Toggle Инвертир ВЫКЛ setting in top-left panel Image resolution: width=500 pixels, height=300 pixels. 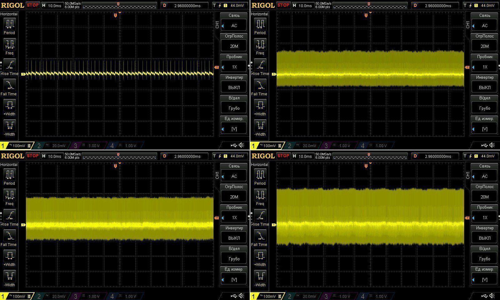(x=234, y=87)
